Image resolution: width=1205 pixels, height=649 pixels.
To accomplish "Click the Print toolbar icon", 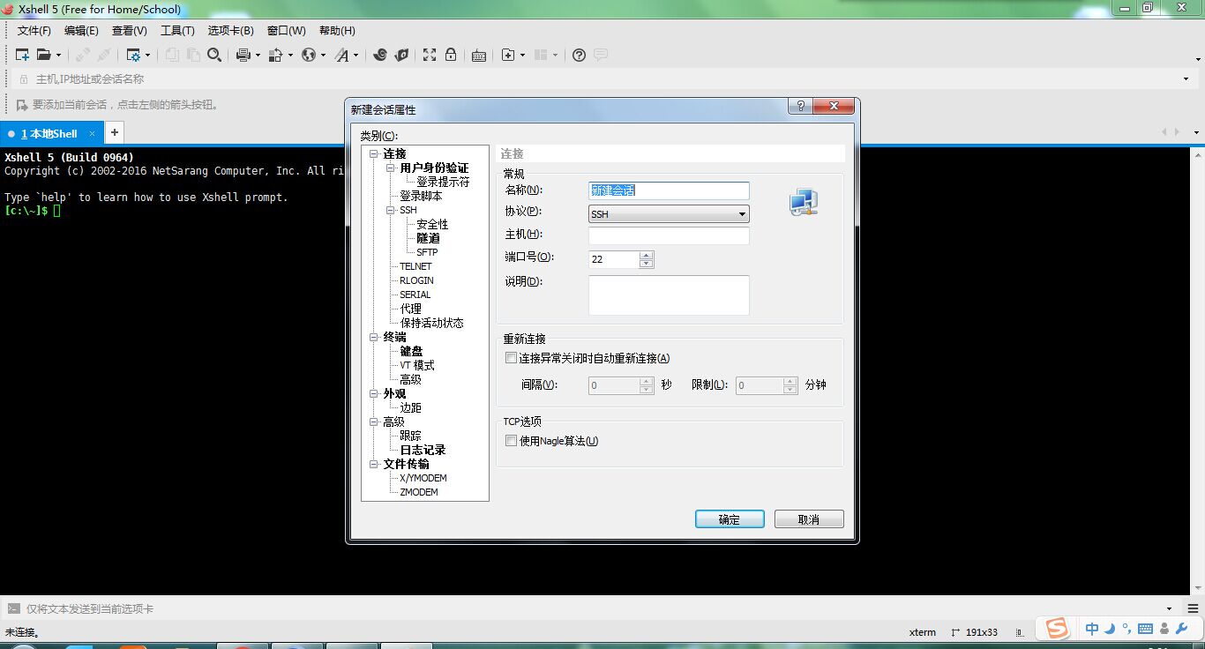I will click(x=243, y=55).
